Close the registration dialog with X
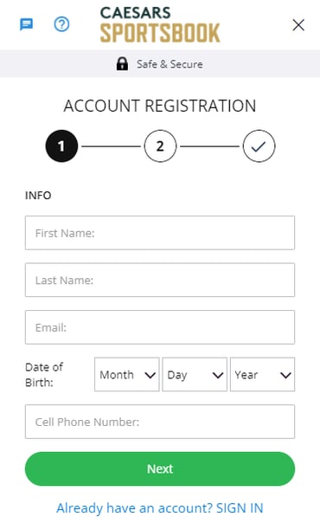This screenshot has height=523, width=320. [298, 25]
